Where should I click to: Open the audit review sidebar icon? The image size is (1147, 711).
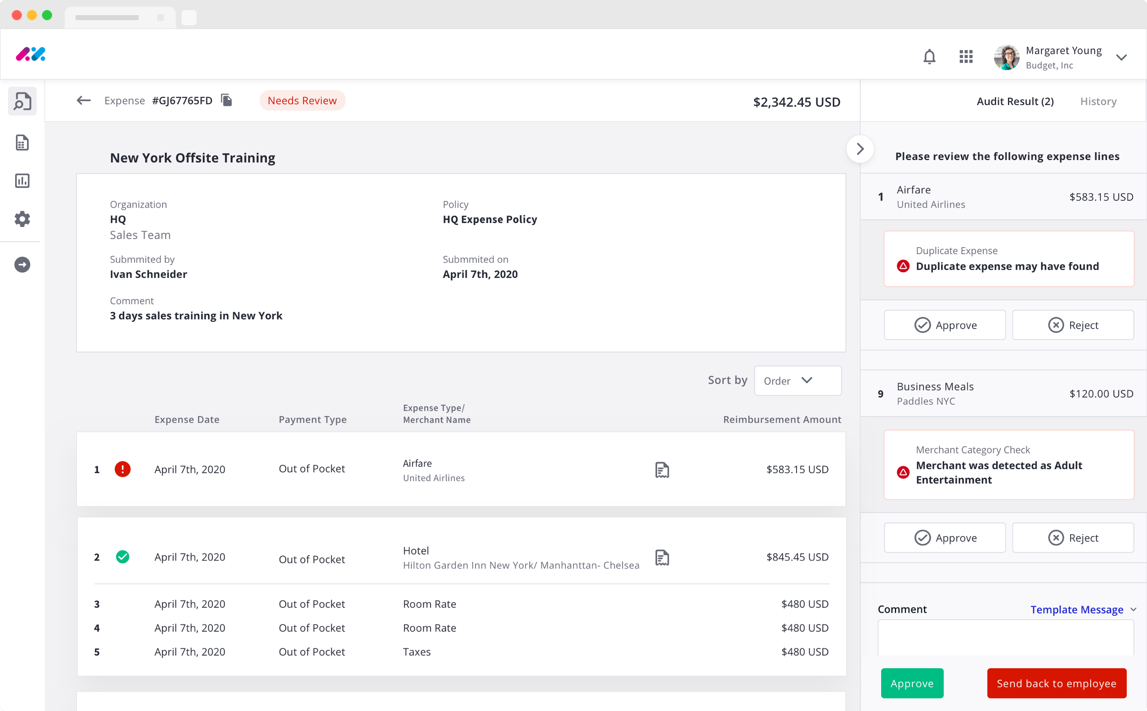[x=22, y=101]
